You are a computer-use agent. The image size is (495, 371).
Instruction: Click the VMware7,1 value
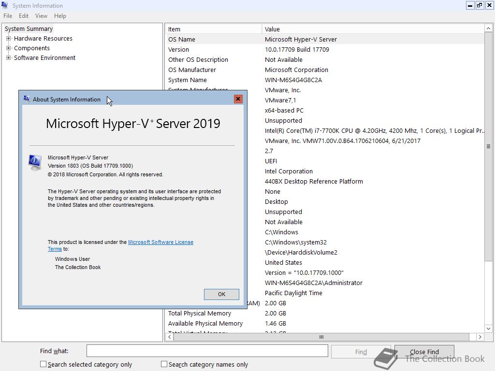click(280, 100)
